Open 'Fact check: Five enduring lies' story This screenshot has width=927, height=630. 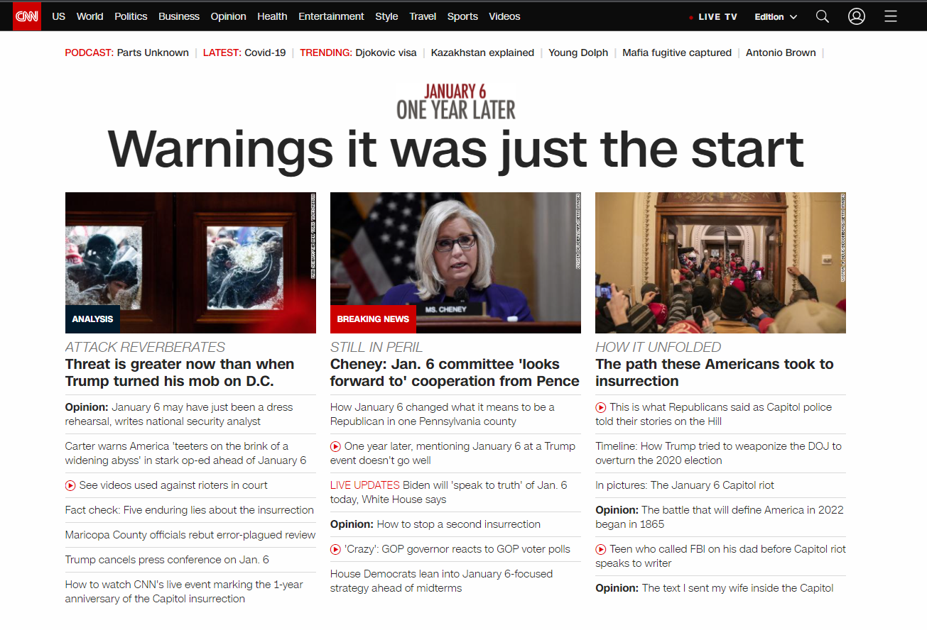189,510
